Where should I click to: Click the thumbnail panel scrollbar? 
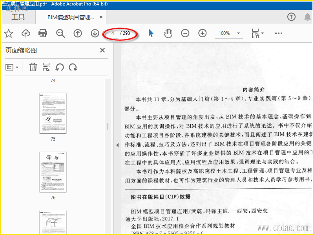tap(108, 126)
